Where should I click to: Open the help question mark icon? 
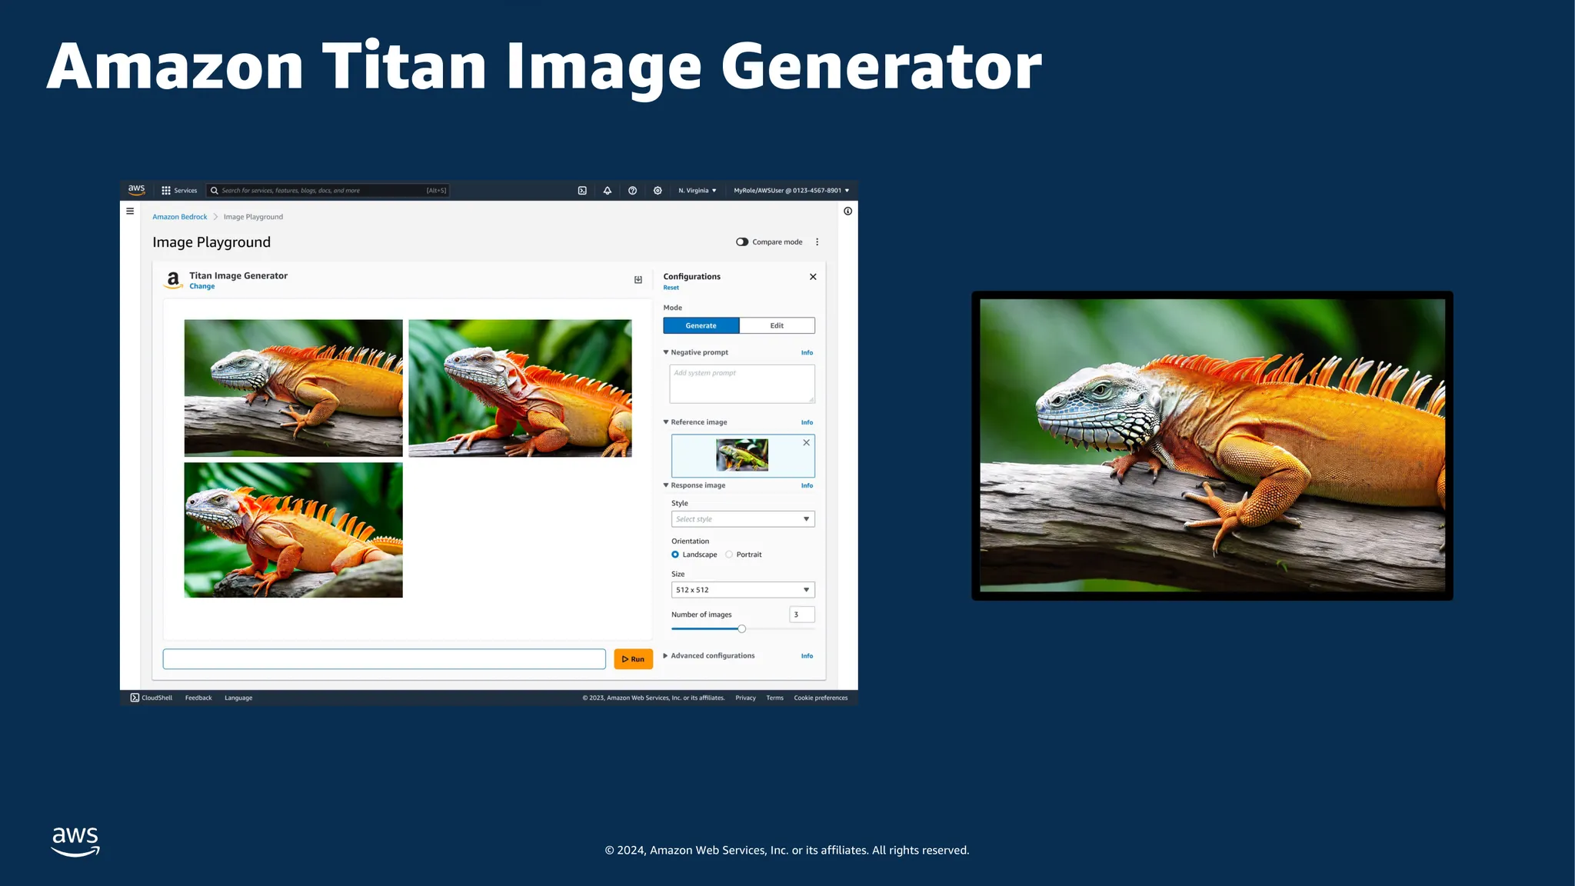pos(632,191)
